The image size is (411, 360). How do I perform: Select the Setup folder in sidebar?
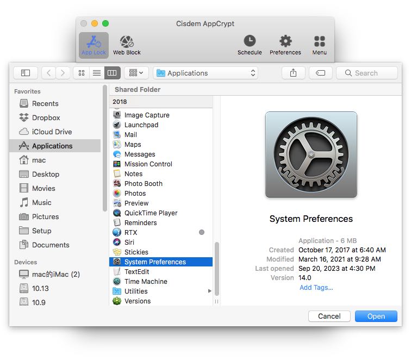pos(55,231)
